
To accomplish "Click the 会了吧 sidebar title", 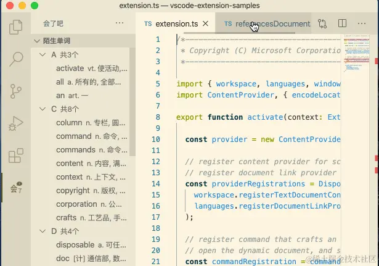I will point(53,23).
